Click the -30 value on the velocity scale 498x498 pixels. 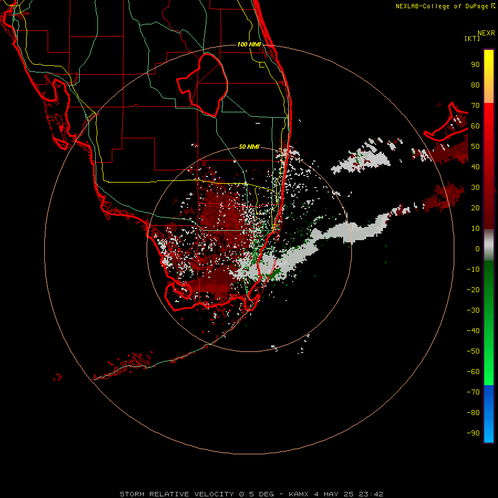point(473,310)
